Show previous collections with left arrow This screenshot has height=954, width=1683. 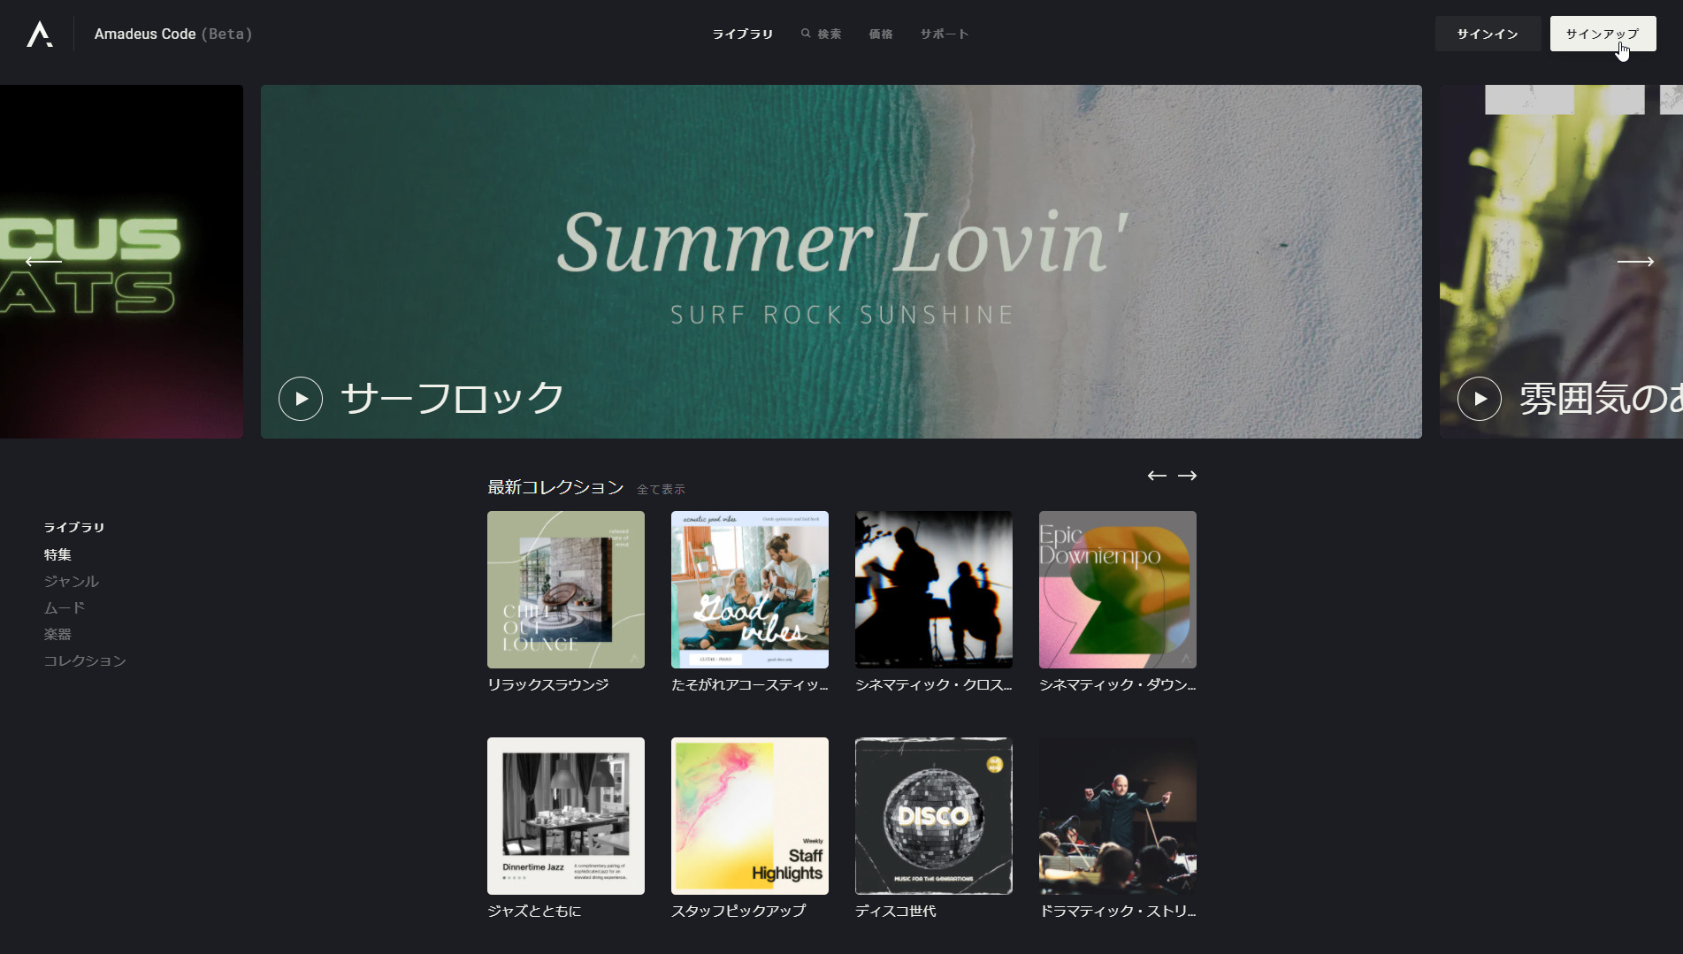pyautogui.click(x=1157, y=476)
